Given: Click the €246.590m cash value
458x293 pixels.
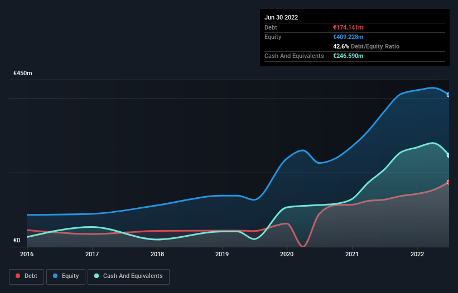Looking at the screenshot, I should [x=348, y=56].
